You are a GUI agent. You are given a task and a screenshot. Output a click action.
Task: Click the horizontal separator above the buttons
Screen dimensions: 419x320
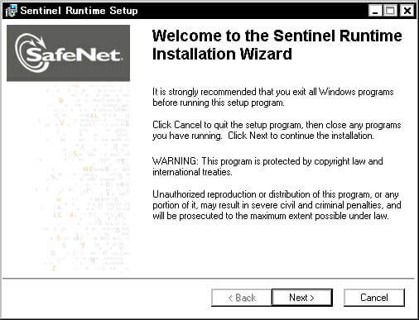209,279
